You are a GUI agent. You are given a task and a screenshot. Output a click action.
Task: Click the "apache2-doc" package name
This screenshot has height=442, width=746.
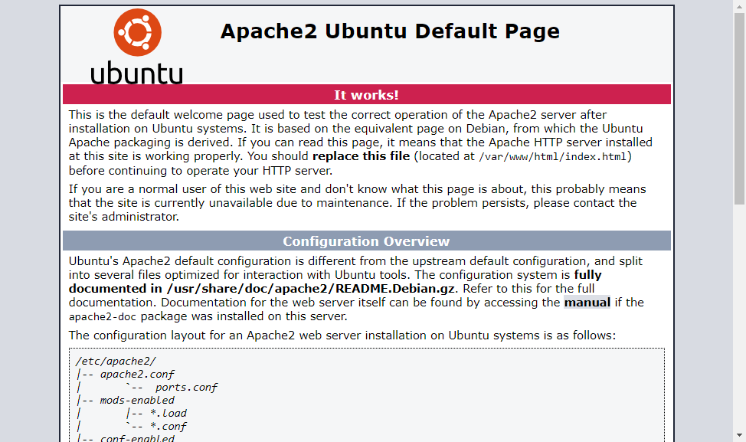click(x=103, y=317)
